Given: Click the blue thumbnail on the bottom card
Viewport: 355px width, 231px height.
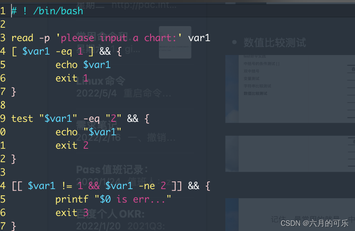Looking at the screenshot, I should [x=232, y=216].
